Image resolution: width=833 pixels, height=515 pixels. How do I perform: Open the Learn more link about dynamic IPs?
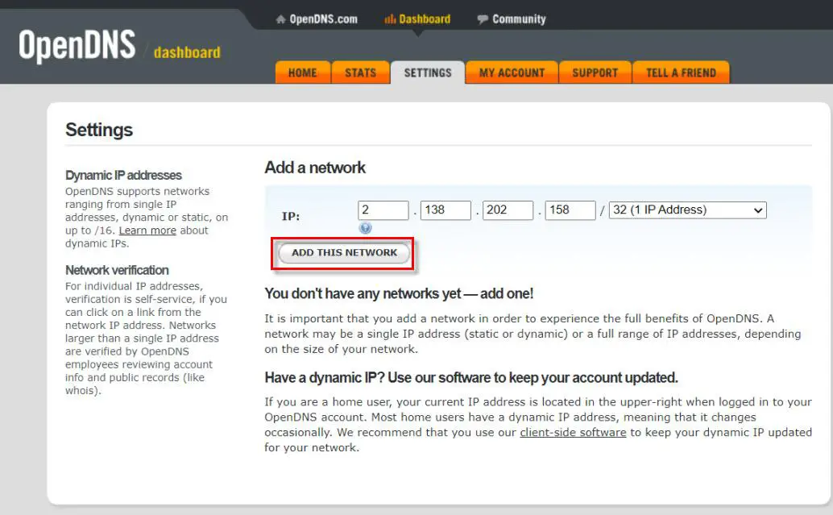pos(147,231)
